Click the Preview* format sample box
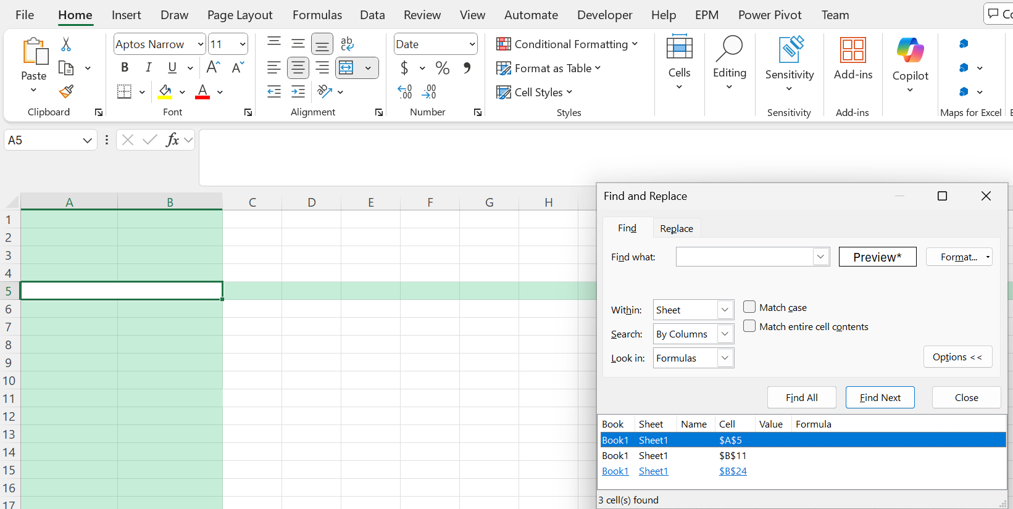The image size is (1013, 509). tap(877, 257)
